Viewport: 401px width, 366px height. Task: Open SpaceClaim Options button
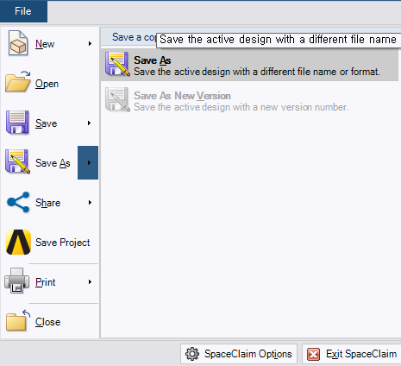click(x=239, y=354)
